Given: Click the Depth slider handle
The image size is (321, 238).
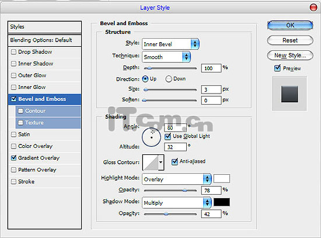Looking at the screenshot, I should (149, 68).
